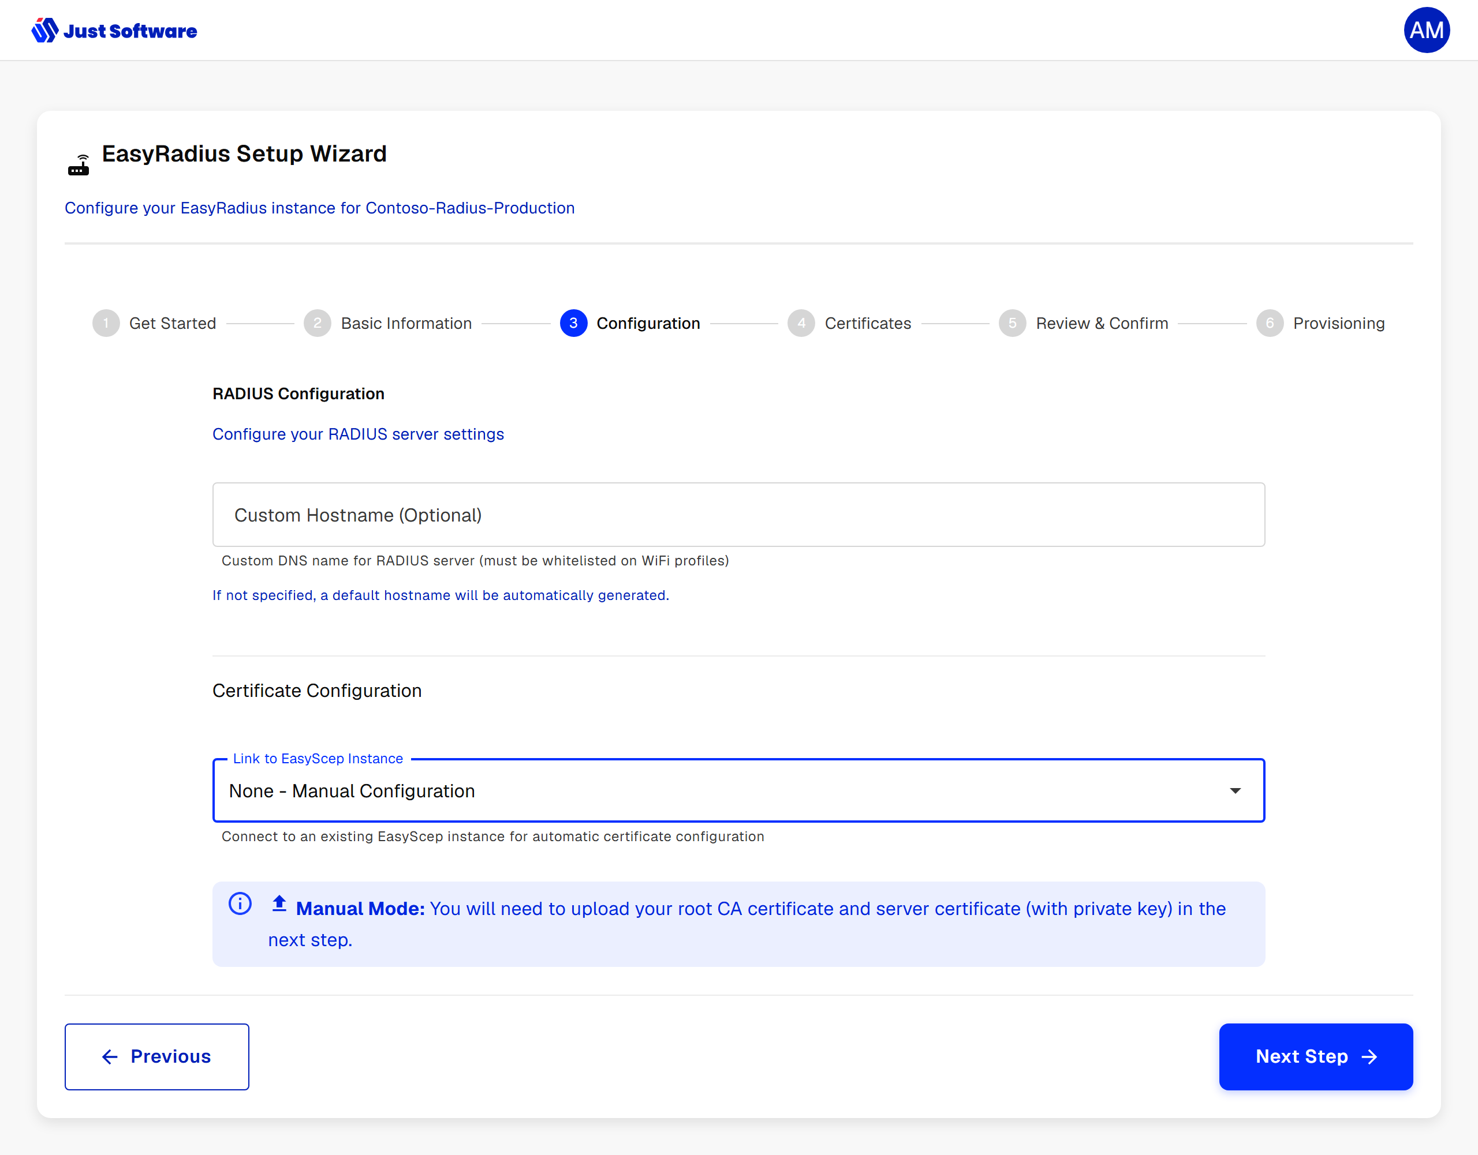The height and width of the screenshot is (1155, 1478).
Task: Click 'Configure your RADIUS server settings' text
Action: point(358,434)
